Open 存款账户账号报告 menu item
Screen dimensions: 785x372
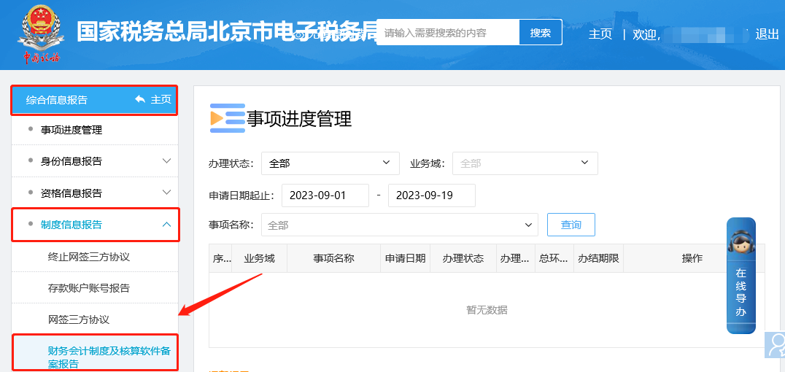(89, 288)
